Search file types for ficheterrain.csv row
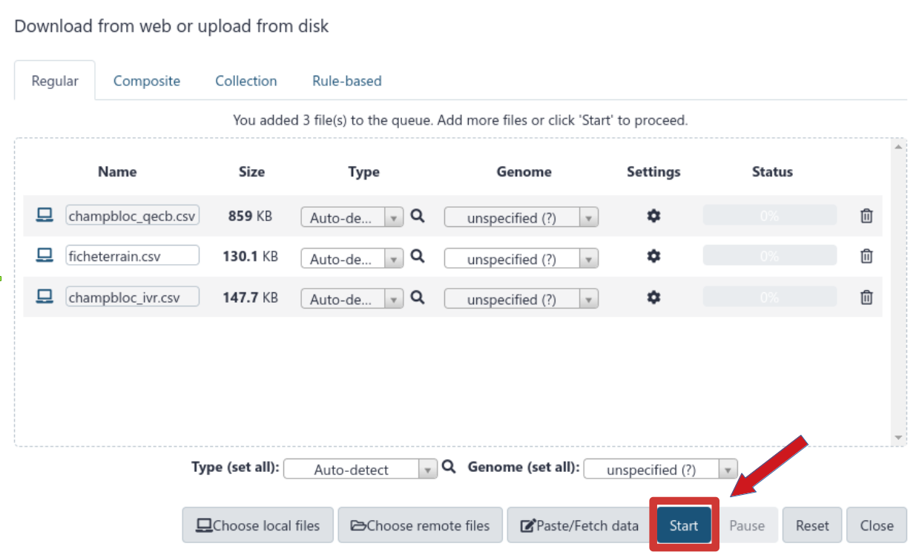 (418, 256)
